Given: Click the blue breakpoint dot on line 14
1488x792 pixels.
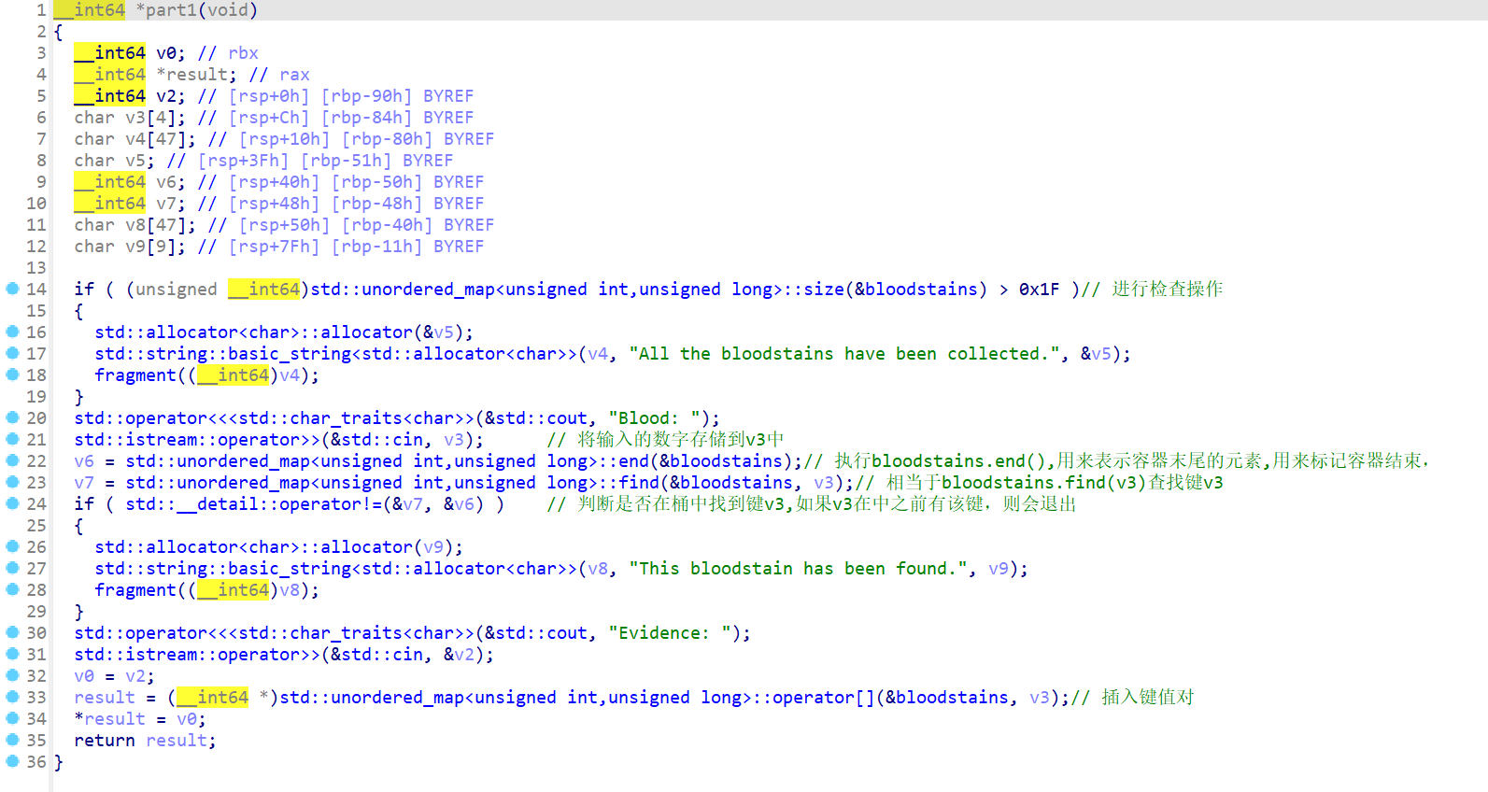Looking at the screenshot, I should (x=12, y=289).
